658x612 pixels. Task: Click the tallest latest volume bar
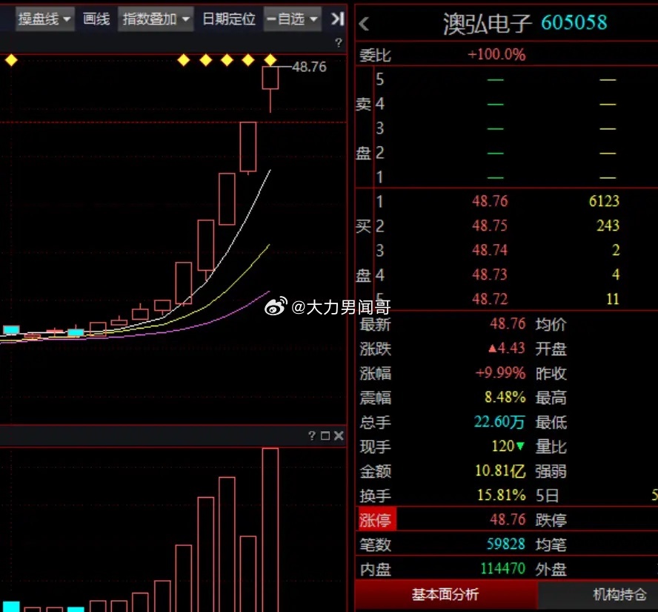coord(270,530)
